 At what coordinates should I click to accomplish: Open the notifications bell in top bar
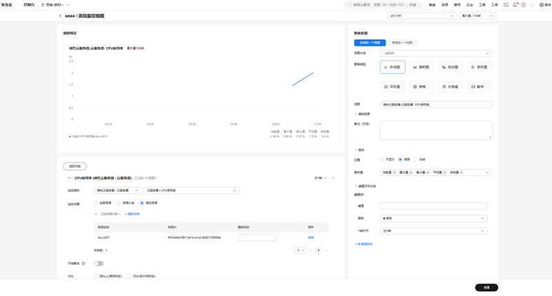[x=515, y=5]
